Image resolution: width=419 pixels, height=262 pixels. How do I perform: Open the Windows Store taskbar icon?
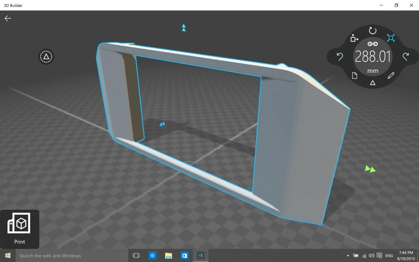[x=184, y=256]
